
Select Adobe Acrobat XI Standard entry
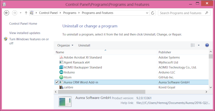[83, 57]
